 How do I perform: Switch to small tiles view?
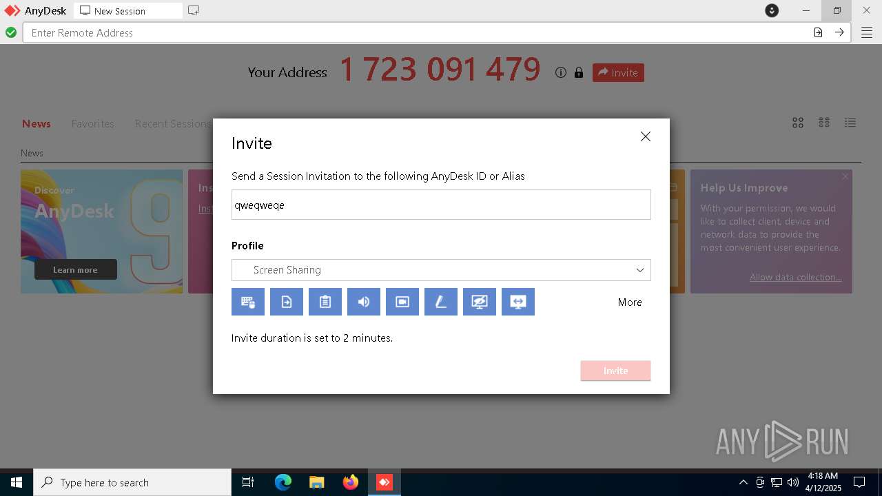824,123
